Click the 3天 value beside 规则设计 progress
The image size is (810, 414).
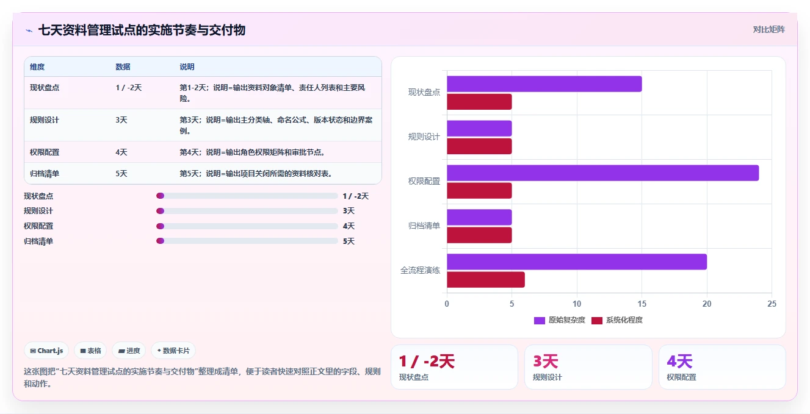pyautogui.click(x=349, y=211)
